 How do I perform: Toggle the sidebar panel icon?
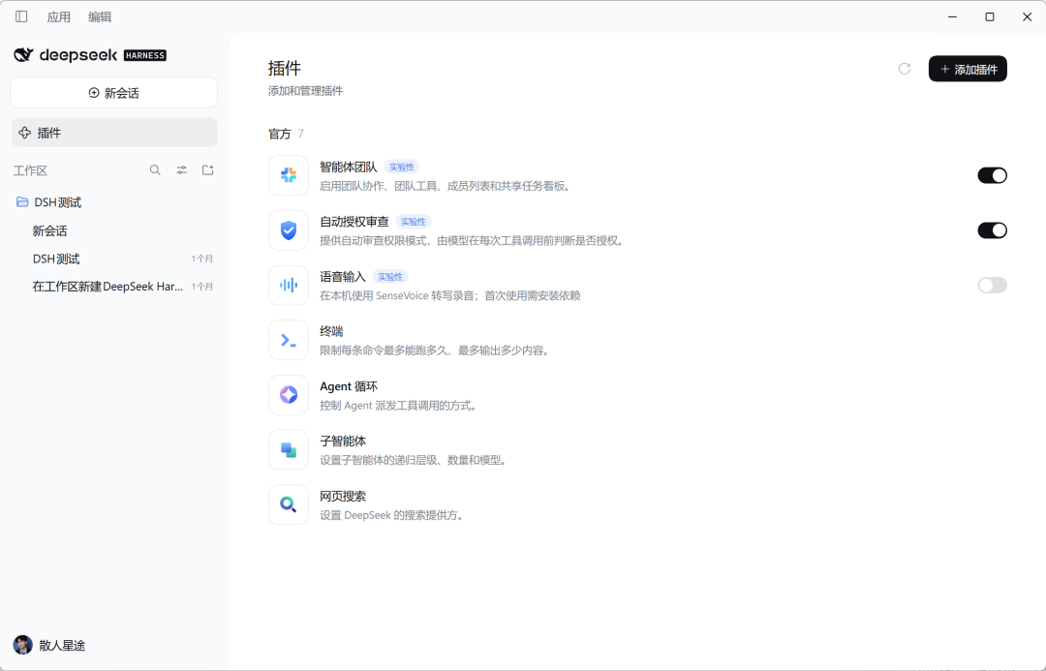[21, 16]
